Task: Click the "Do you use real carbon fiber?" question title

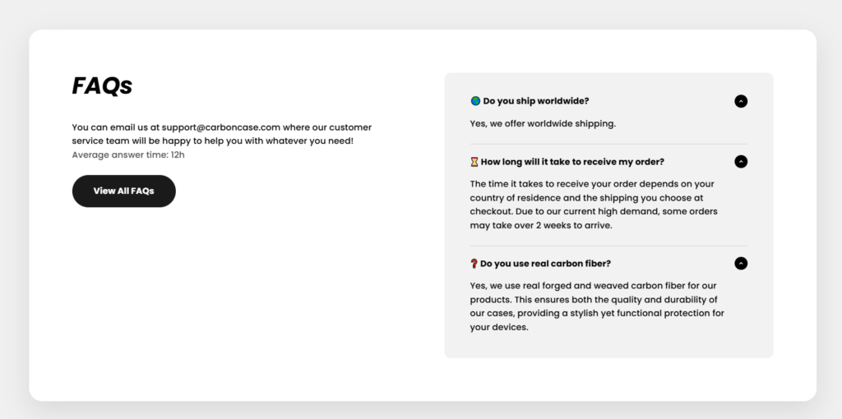Action: click(545, 264)
